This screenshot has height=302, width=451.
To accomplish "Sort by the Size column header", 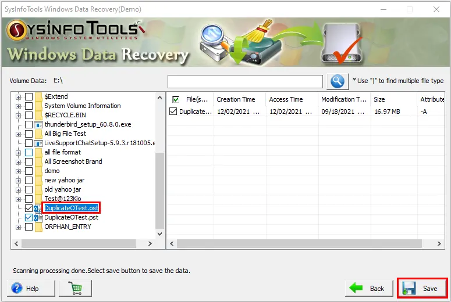I will coord(393,99).
